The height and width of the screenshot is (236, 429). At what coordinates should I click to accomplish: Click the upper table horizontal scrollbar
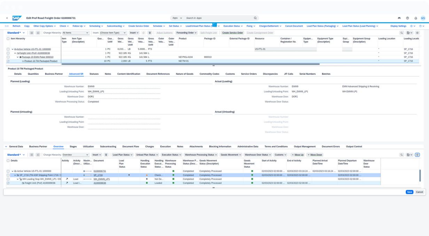point(190,64)
